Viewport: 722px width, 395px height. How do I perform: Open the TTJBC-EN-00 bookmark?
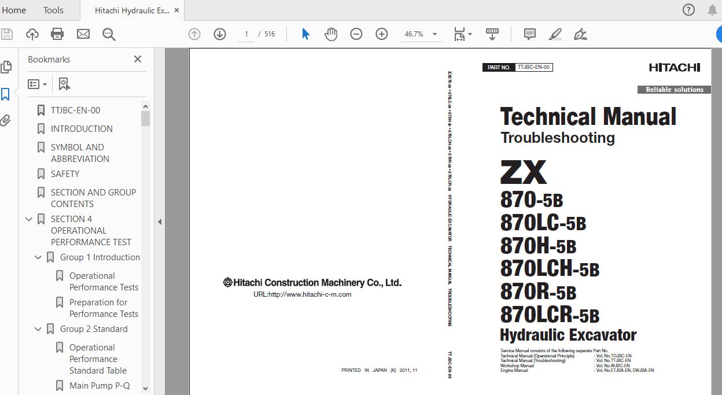pyautogui.click(x=75, y=110)
